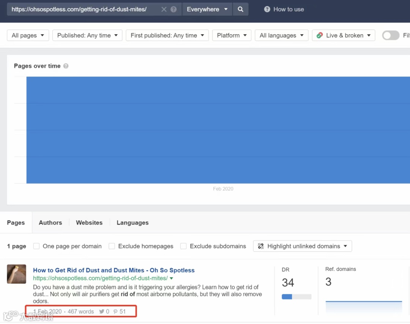
Task: Check One page per domain
Action: click(x=36, y=246)
